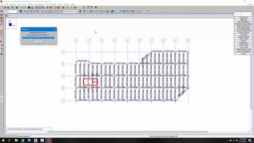Click the Windows Start button
The width and height of the screenshot is (254, 143).
click(x=3, y=140)
